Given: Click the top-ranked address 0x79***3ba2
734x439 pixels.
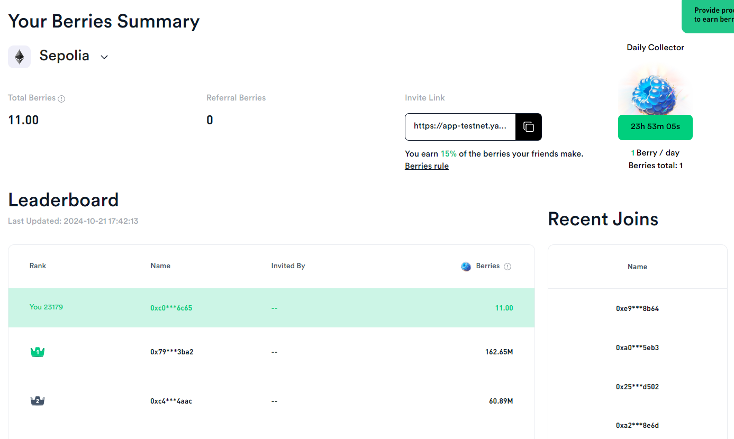Looking at the screenshot, I should pyautogui.click(x=171, y=352).
